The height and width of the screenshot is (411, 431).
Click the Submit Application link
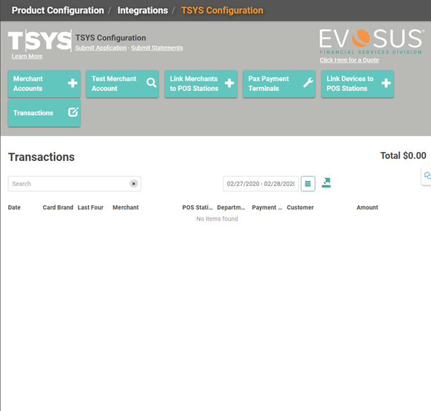(101, 48)
